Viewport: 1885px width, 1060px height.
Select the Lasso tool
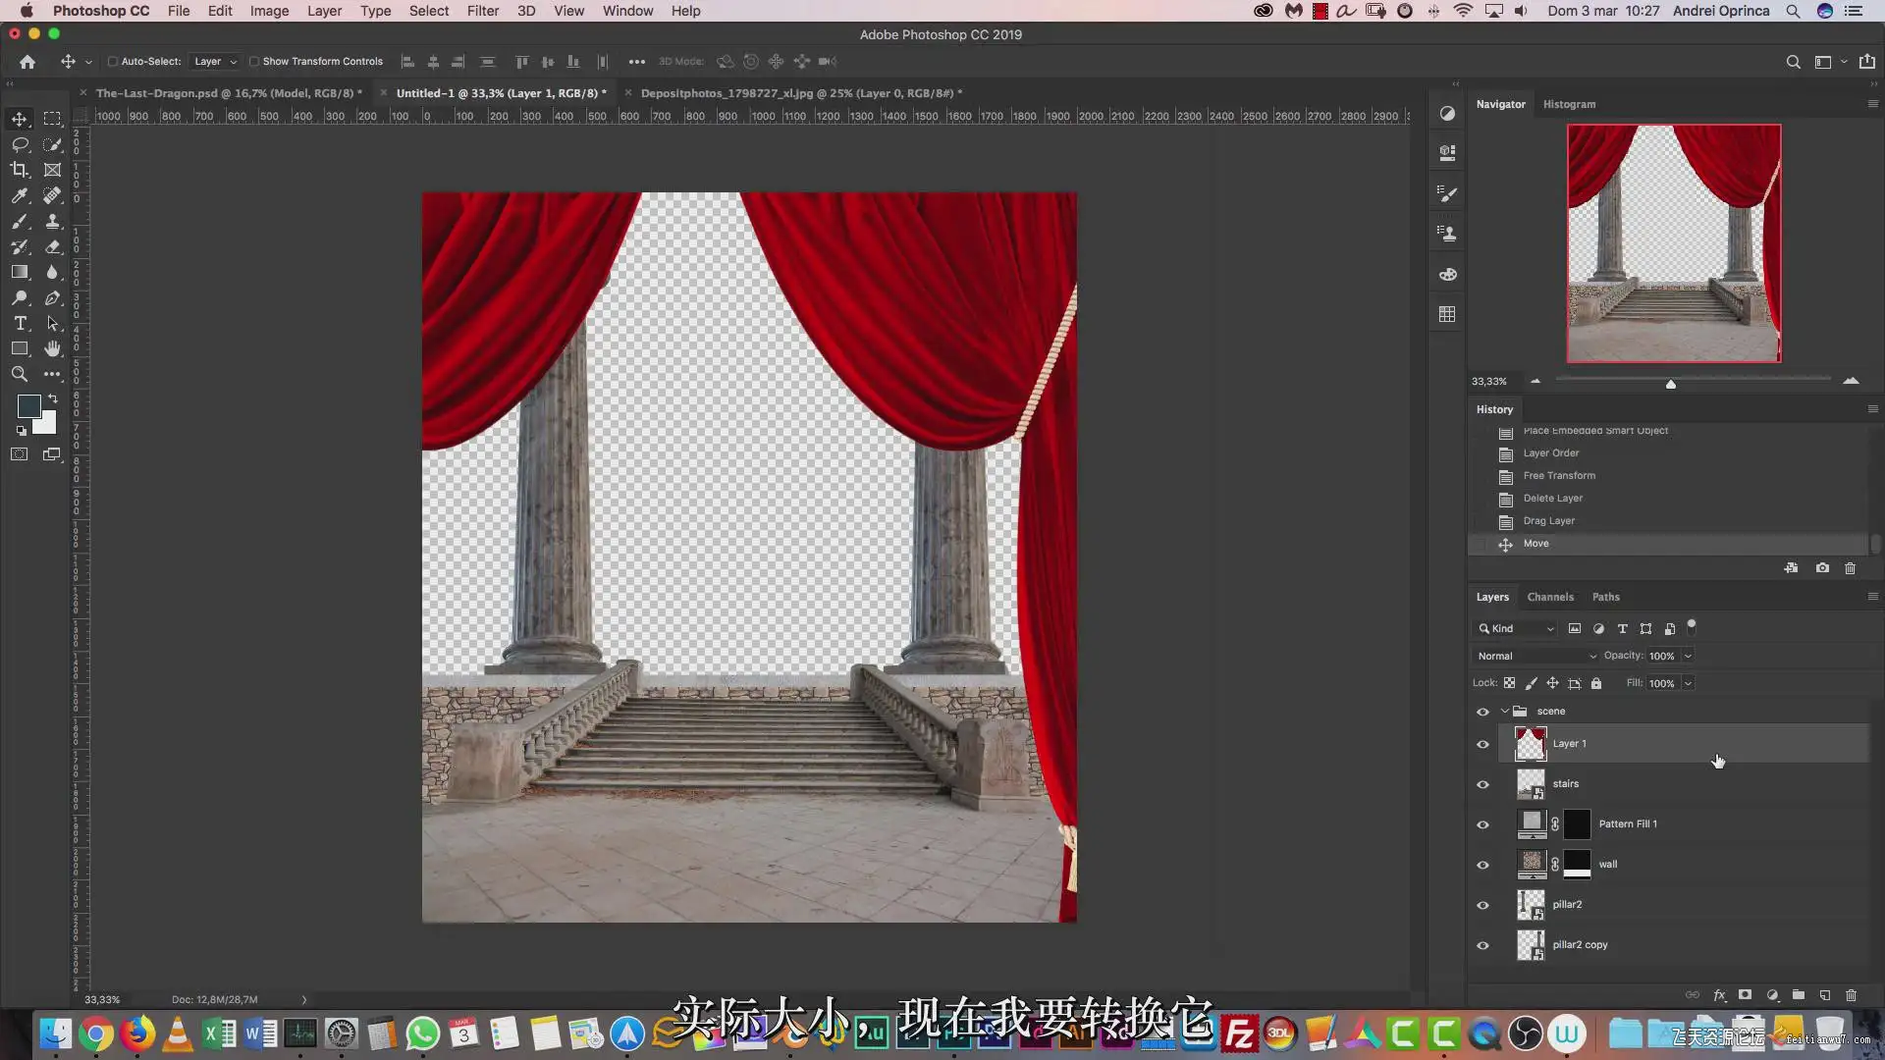point(20,144)
